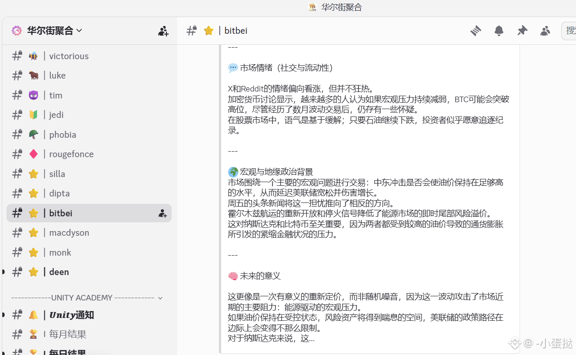Viewport: 576px width, 355px height.
Task: Open the monk channel
Action: click(x=89, y=252)
